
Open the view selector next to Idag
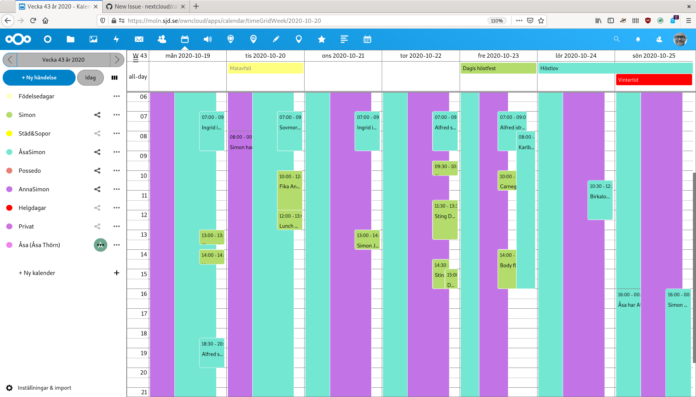click(x=114, y=77)
